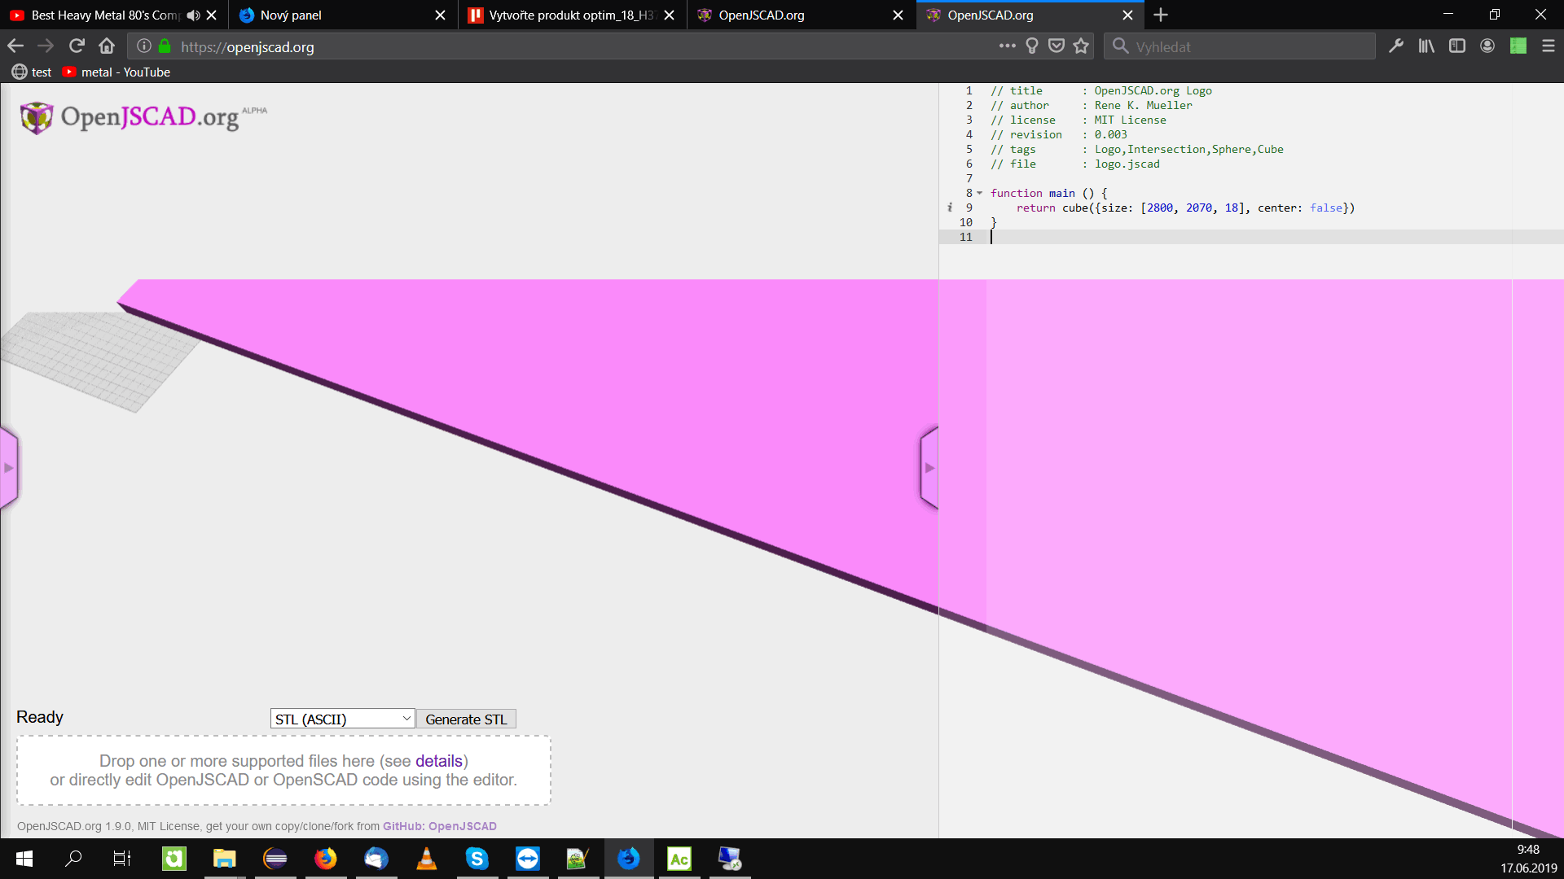Open the GitHub: OpenJSCAD link
1564x879 pixels.
click(440, 825)
